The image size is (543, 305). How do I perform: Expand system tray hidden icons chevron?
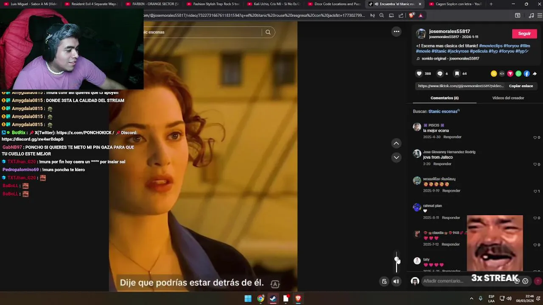[471, 299]
